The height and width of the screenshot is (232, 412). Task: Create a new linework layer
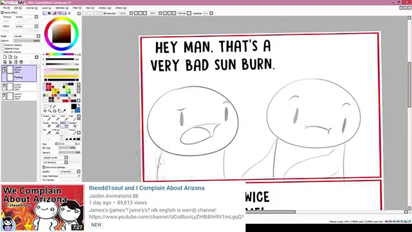10,57
